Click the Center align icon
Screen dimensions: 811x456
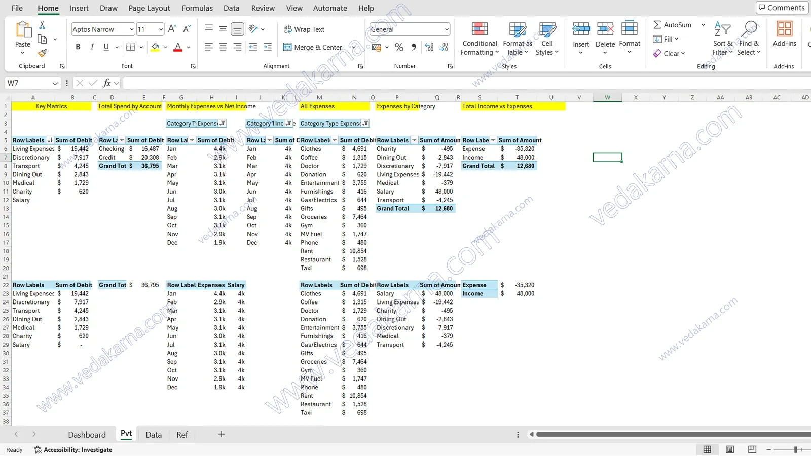[x=223, y=47]
